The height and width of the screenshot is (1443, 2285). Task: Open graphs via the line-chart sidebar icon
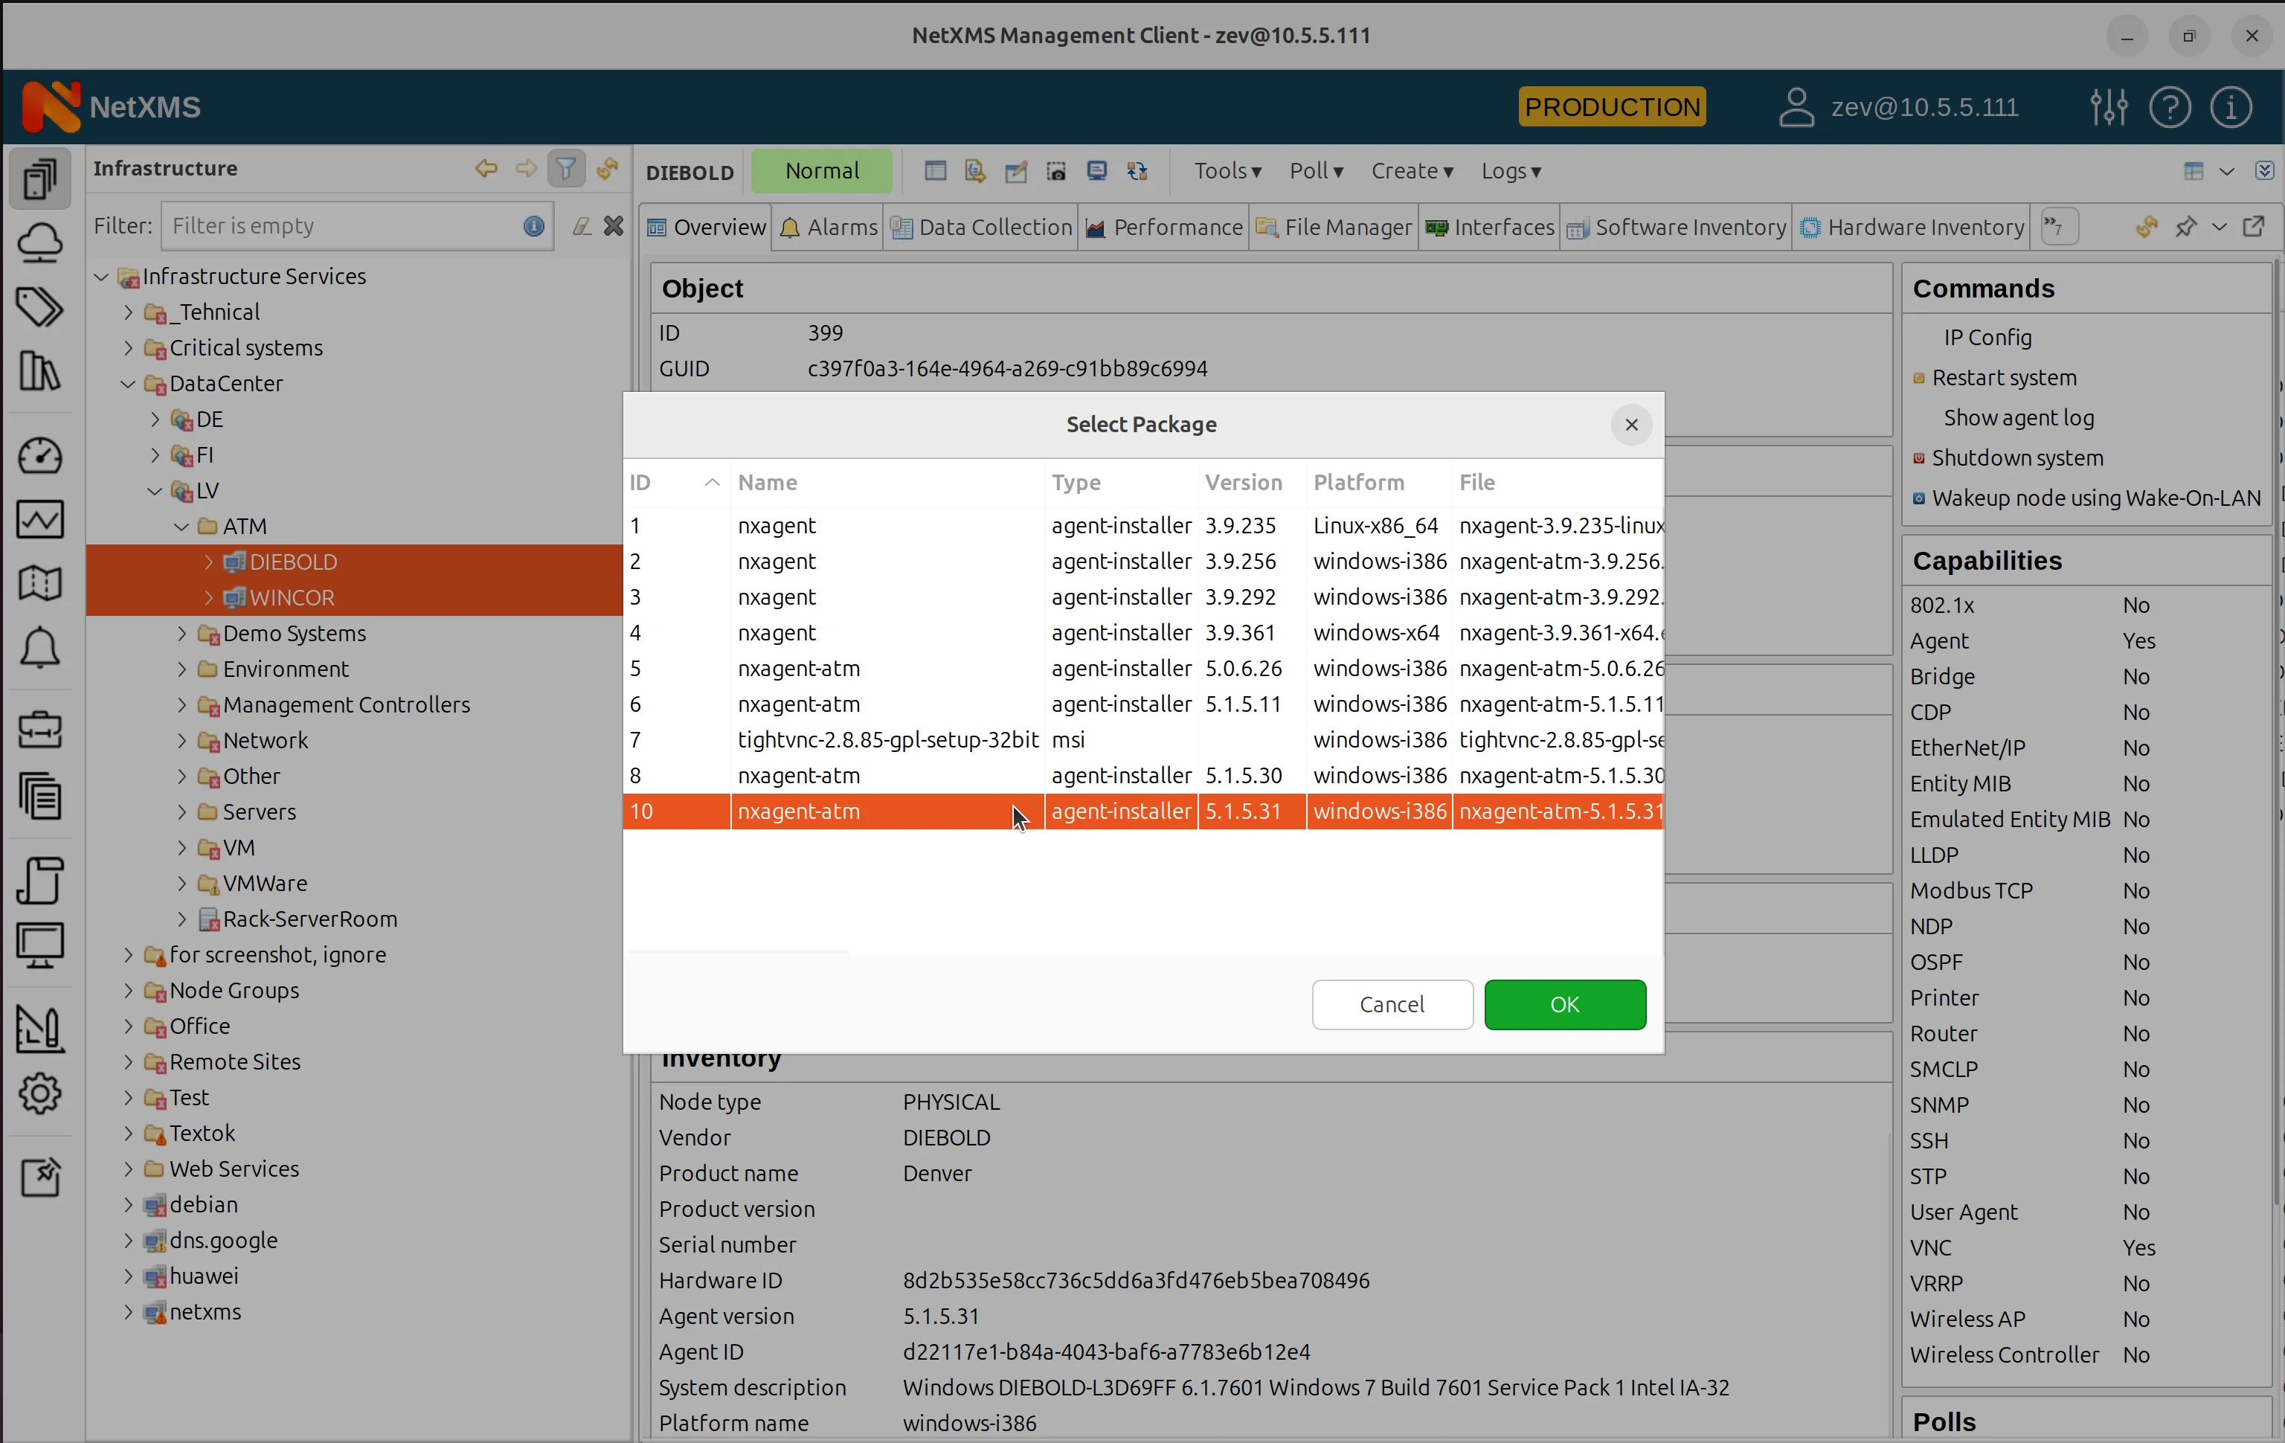click(x=40, y=519)
